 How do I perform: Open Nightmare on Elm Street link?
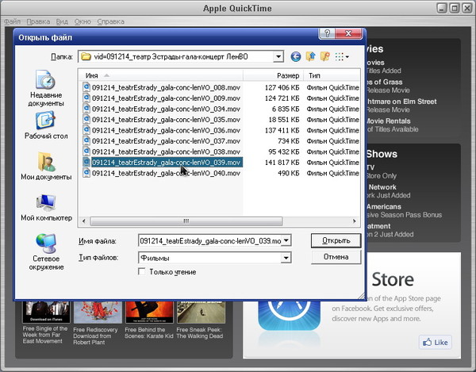click(401, 102)
